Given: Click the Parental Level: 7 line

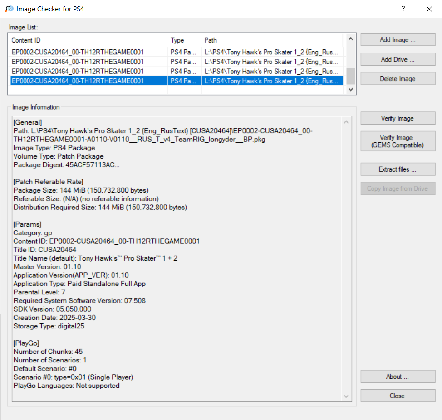Looking at the screenshot, I should pos(39,292).
